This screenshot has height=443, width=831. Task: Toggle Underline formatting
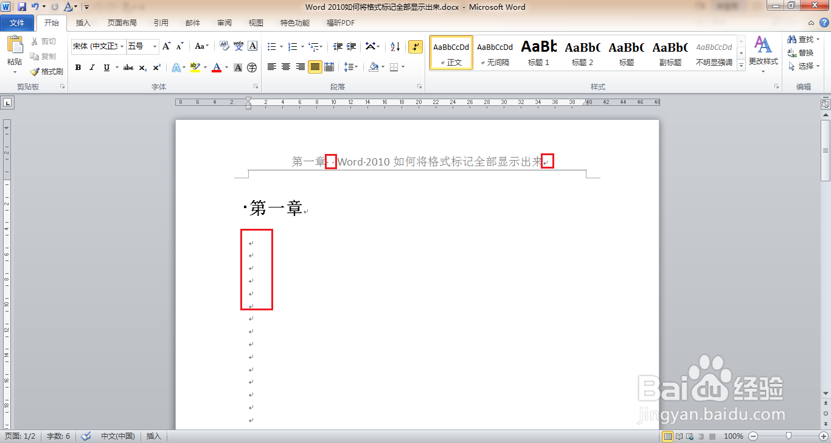tap(106, 68)
